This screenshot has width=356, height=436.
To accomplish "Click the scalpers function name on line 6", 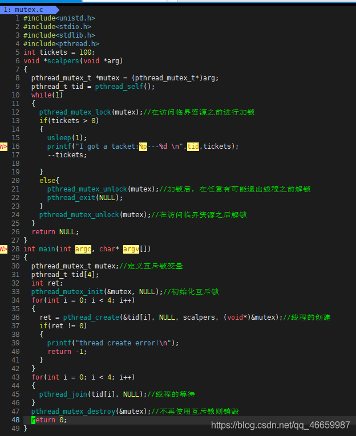I will coord(63,61).
